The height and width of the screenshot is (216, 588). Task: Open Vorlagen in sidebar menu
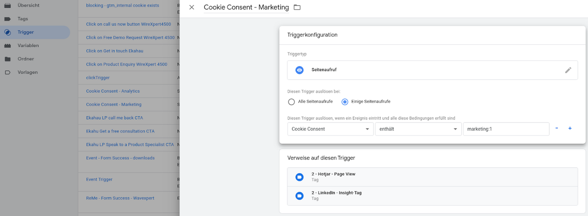[28, 72]
